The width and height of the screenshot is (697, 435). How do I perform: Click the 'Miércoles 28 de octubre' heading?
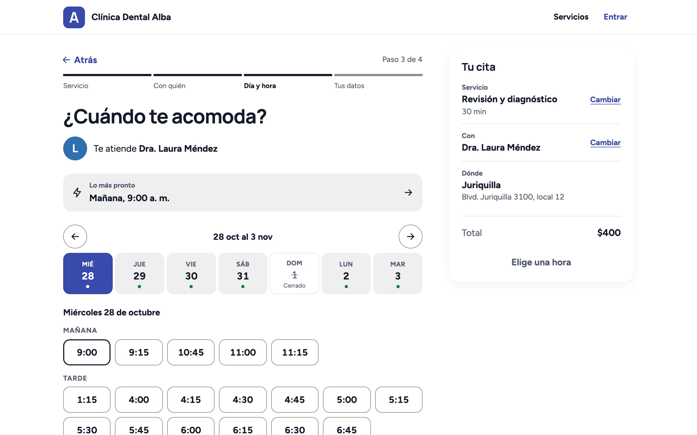[111, 312]
